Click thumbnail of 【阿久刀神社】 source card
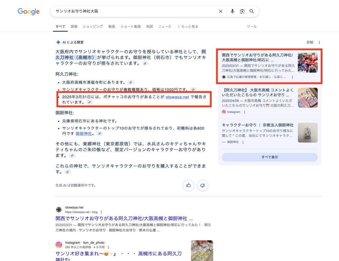This screenshot has height=261, width=339. pos(308,98)
